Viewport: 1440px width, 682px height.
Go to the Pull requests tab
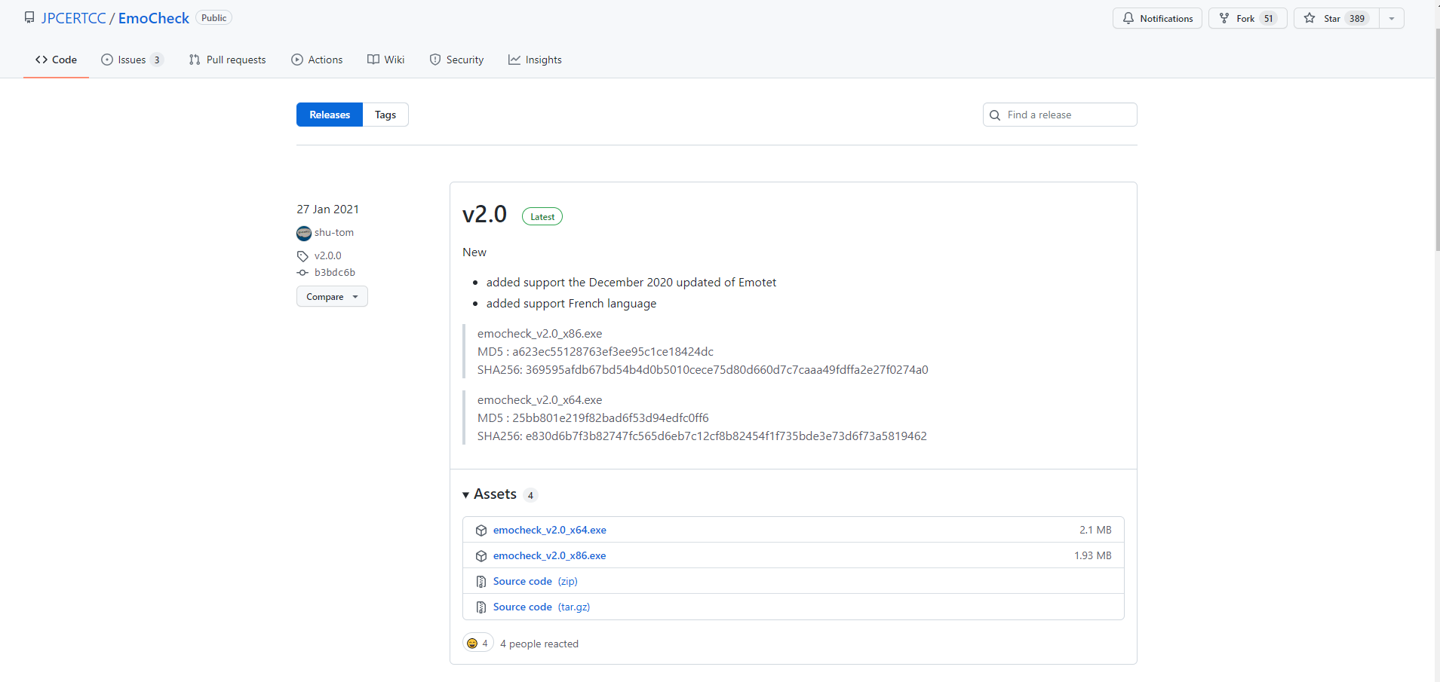[227, 60]
